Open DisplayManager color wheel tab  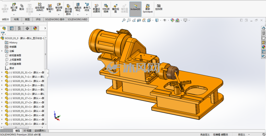click(x=35, y=28)
